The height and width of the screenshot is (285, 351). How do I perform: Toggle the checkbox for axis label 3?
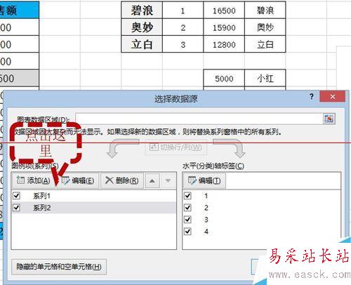coord(187,220)
